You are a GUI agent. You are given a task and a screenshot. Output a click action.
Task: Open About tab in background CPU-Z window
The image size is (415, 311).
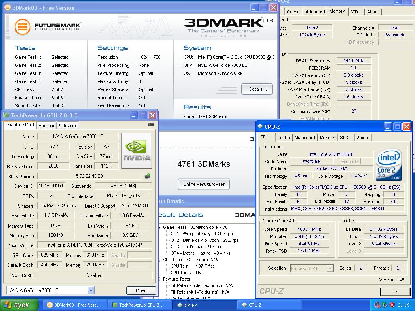pyautogui.click(x=373, y=12)
